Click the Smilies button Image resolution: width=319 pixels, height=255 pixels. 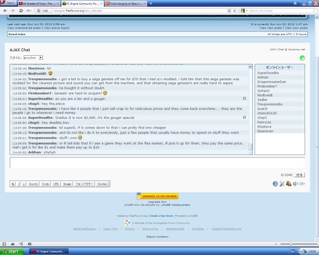(x=102, y=184)
